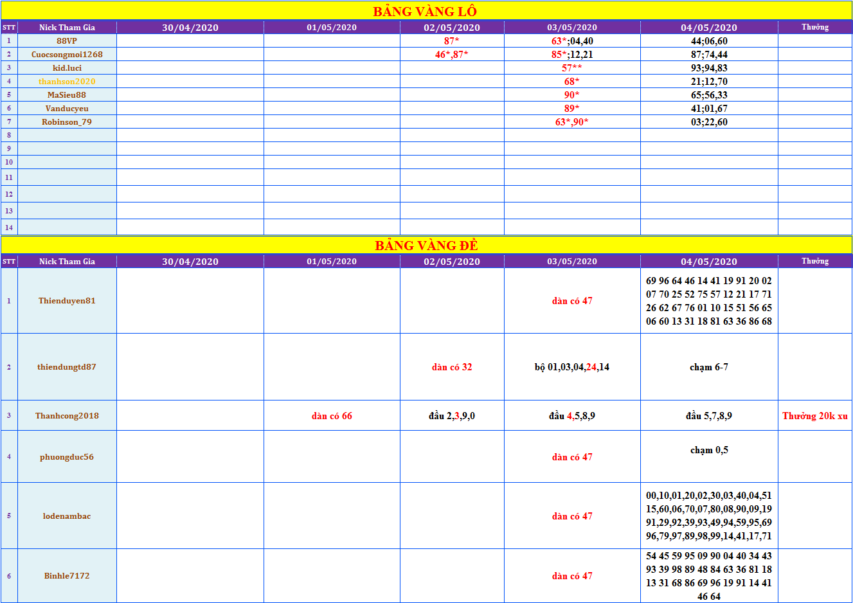
Task: Click STT row number '10'
Action: tap(9, 162)
